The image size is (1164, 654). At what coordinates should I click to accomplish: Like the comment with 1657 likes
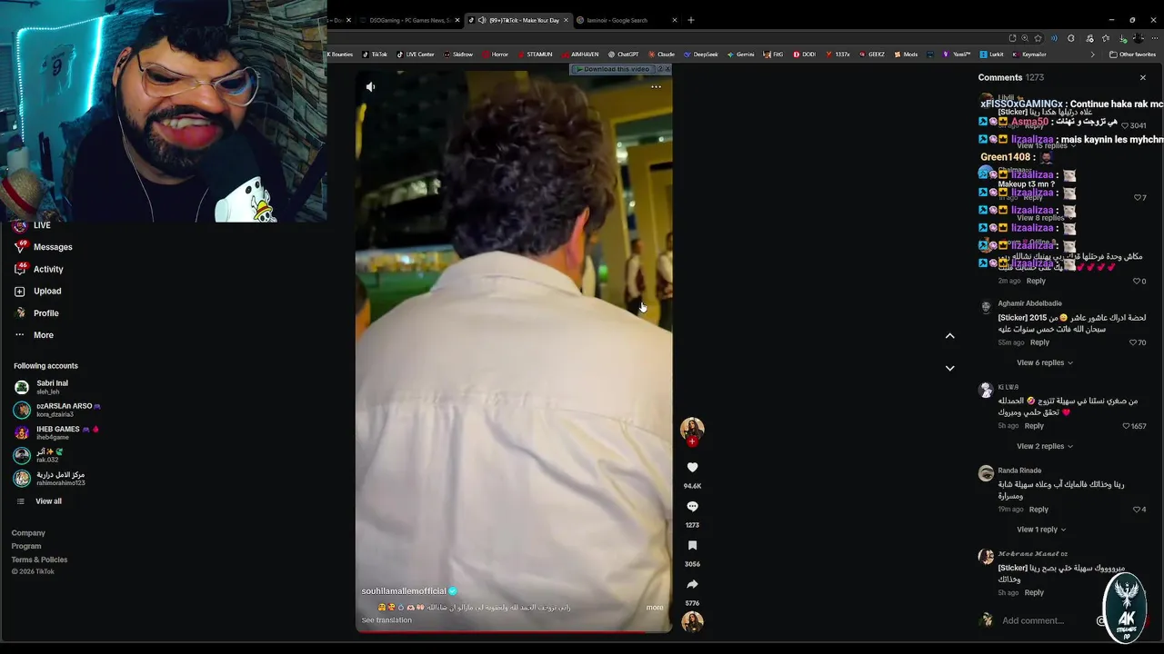[x=1126, y=426]
